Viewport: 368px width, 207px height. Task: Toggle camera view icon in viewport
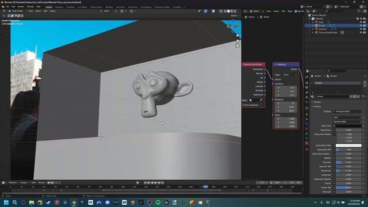237,46
